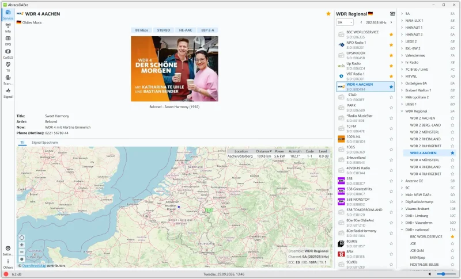Select WDR 4 AACHEN in service list
Screen dimensions: 461x279
click(x=365, y=86)
